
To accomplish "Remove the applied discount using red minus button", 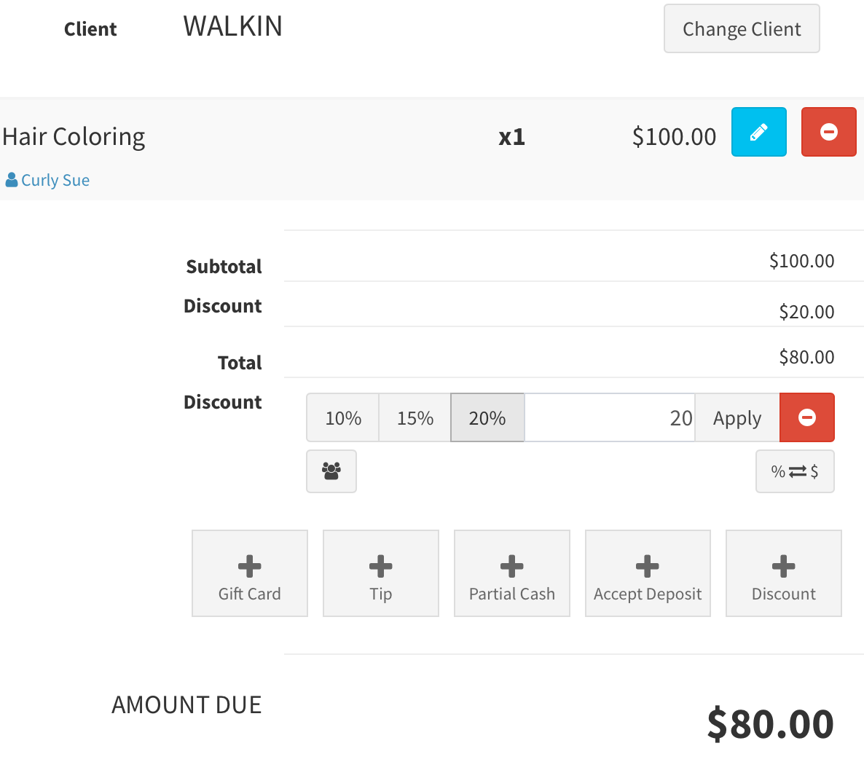I will (x=806, y=417).
